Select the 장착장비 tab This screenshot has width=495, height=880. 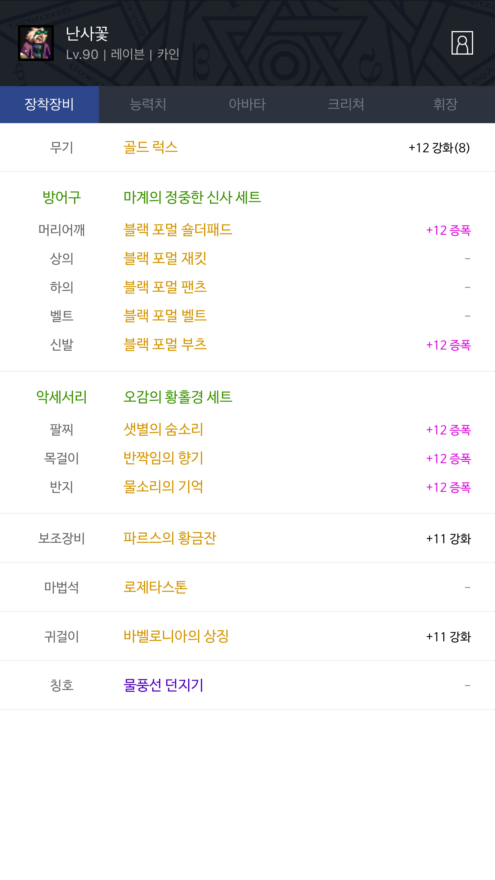(49, 104)
